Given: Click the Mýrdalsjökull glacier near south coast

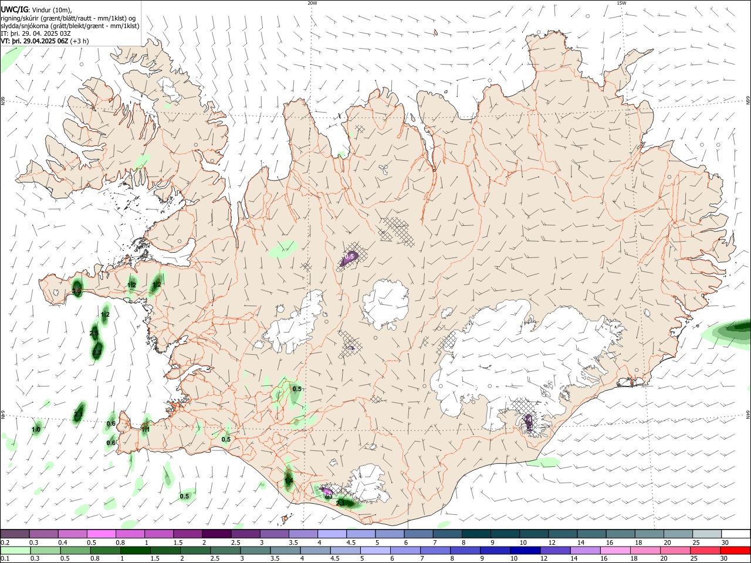Looking at the screenshot, I should 367,484.
